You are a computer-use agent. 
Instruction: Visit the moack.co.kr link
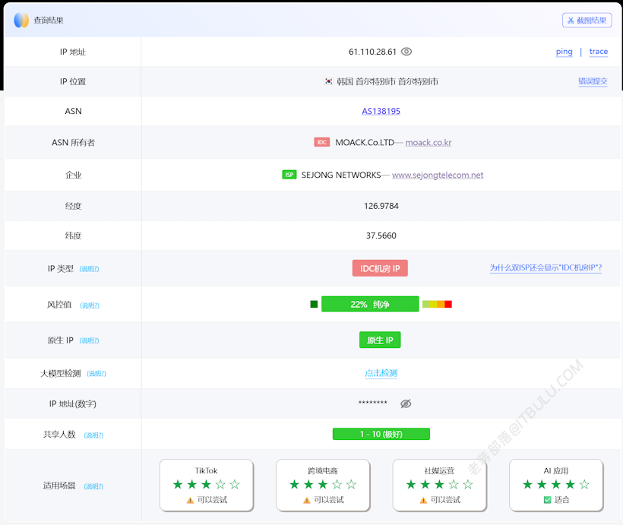429,142
